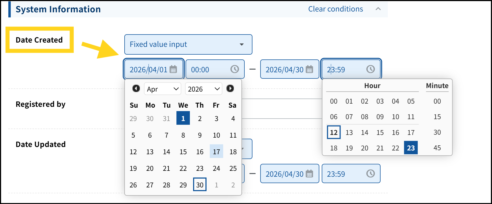Screen dimensions: 492x204
Task: Select April 17 in the calendar
Action: pyautogui.click(x=216, y=152)
